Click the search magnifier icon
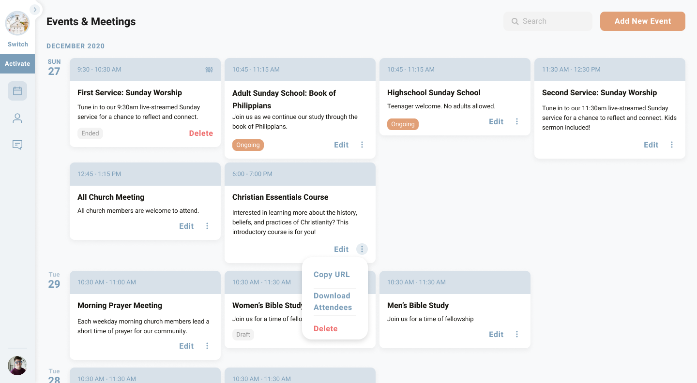The width and height of the screenshot is (697, 383). click(x=515, y=21)
